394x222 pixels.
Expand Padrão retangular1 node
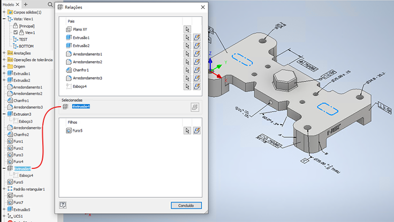click(4, 189)
